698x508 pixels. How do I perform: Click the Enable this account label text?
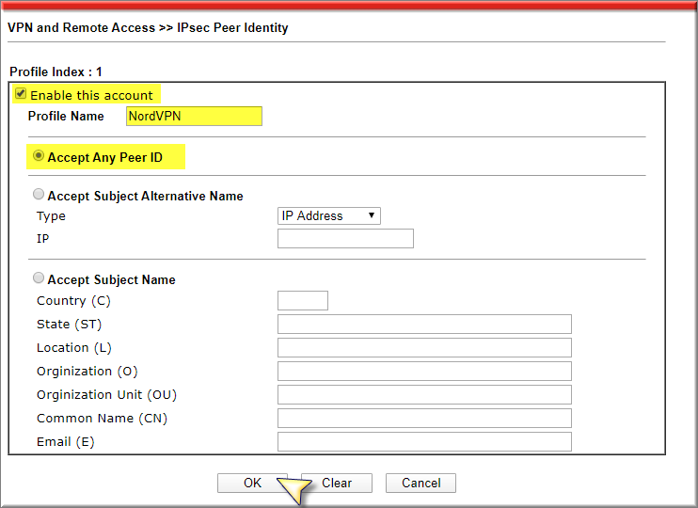coord(91,95)
